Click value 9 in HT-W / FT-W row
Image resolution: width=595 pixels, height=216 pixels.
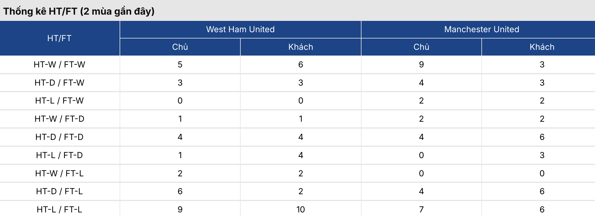pos(421,64)
